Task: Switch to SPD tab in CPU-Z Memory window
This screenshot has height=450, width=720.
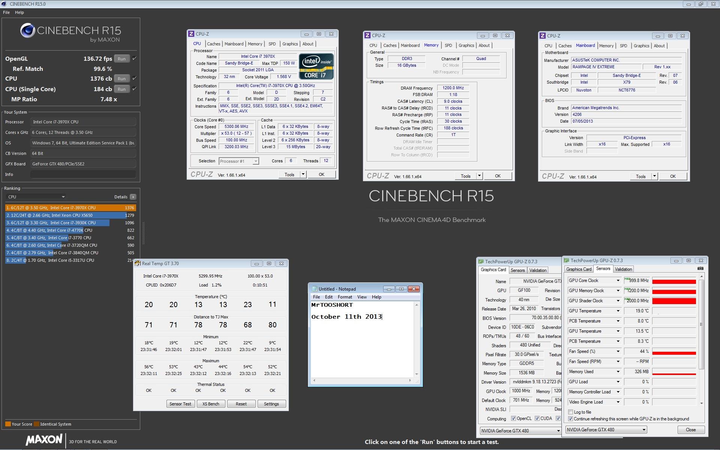Action: click(448, 45)
